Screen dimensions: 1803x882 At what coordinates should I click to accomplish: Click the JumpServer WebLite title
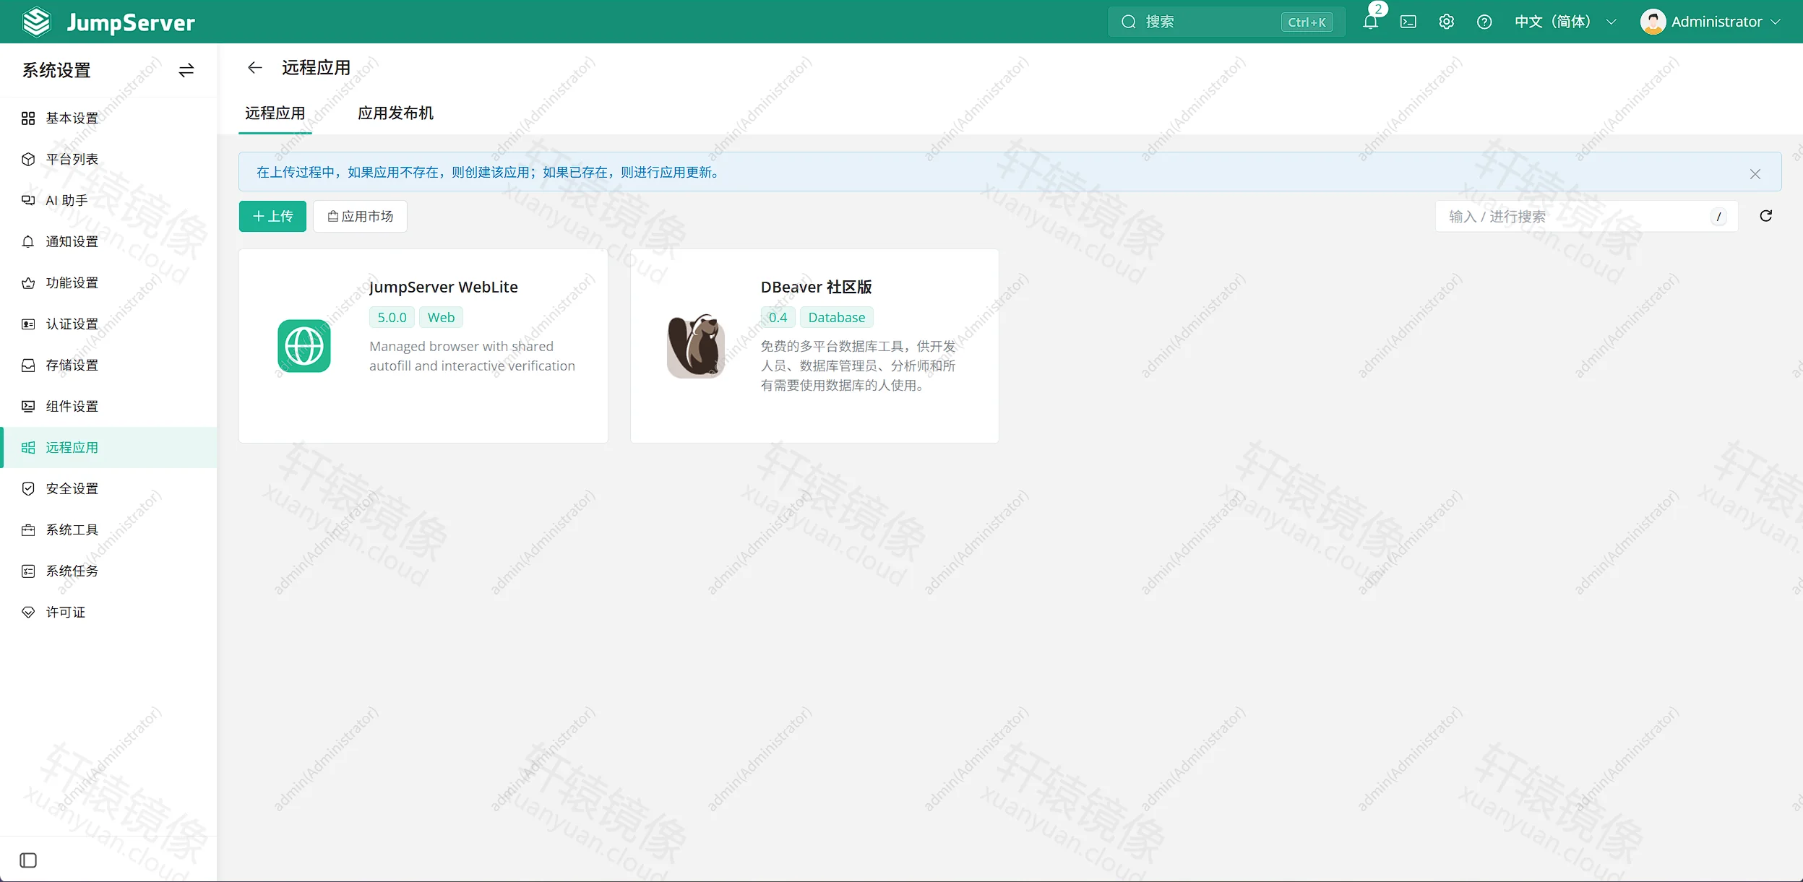click(443, 287)
